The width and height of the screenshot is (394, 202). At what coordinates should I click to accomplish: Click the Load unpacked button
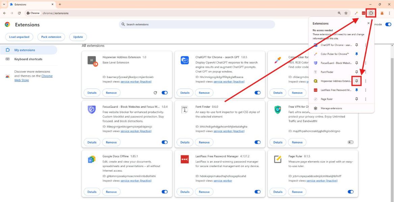point(19,37)
